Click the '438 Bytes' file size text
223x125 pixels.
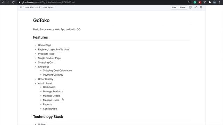(x=48, y=7)
